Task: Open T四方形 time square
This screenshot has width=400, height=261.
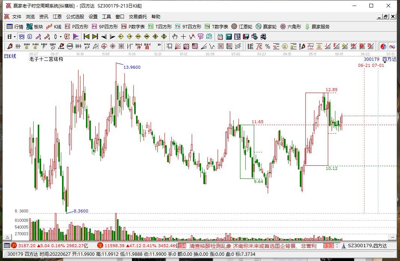Action: tap(160, 27)
